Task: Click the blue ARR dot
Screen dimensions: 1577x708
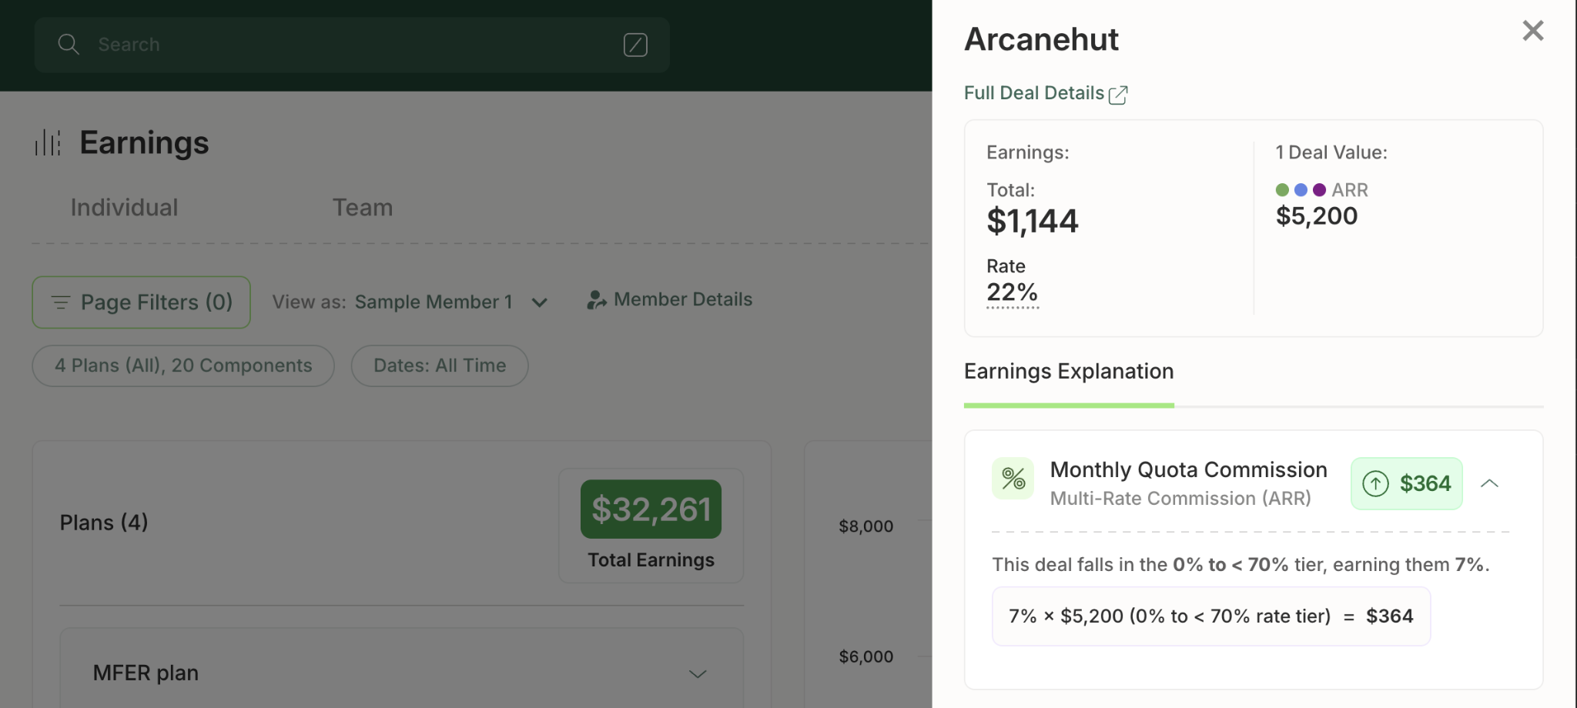Action: coord(1301,190)
